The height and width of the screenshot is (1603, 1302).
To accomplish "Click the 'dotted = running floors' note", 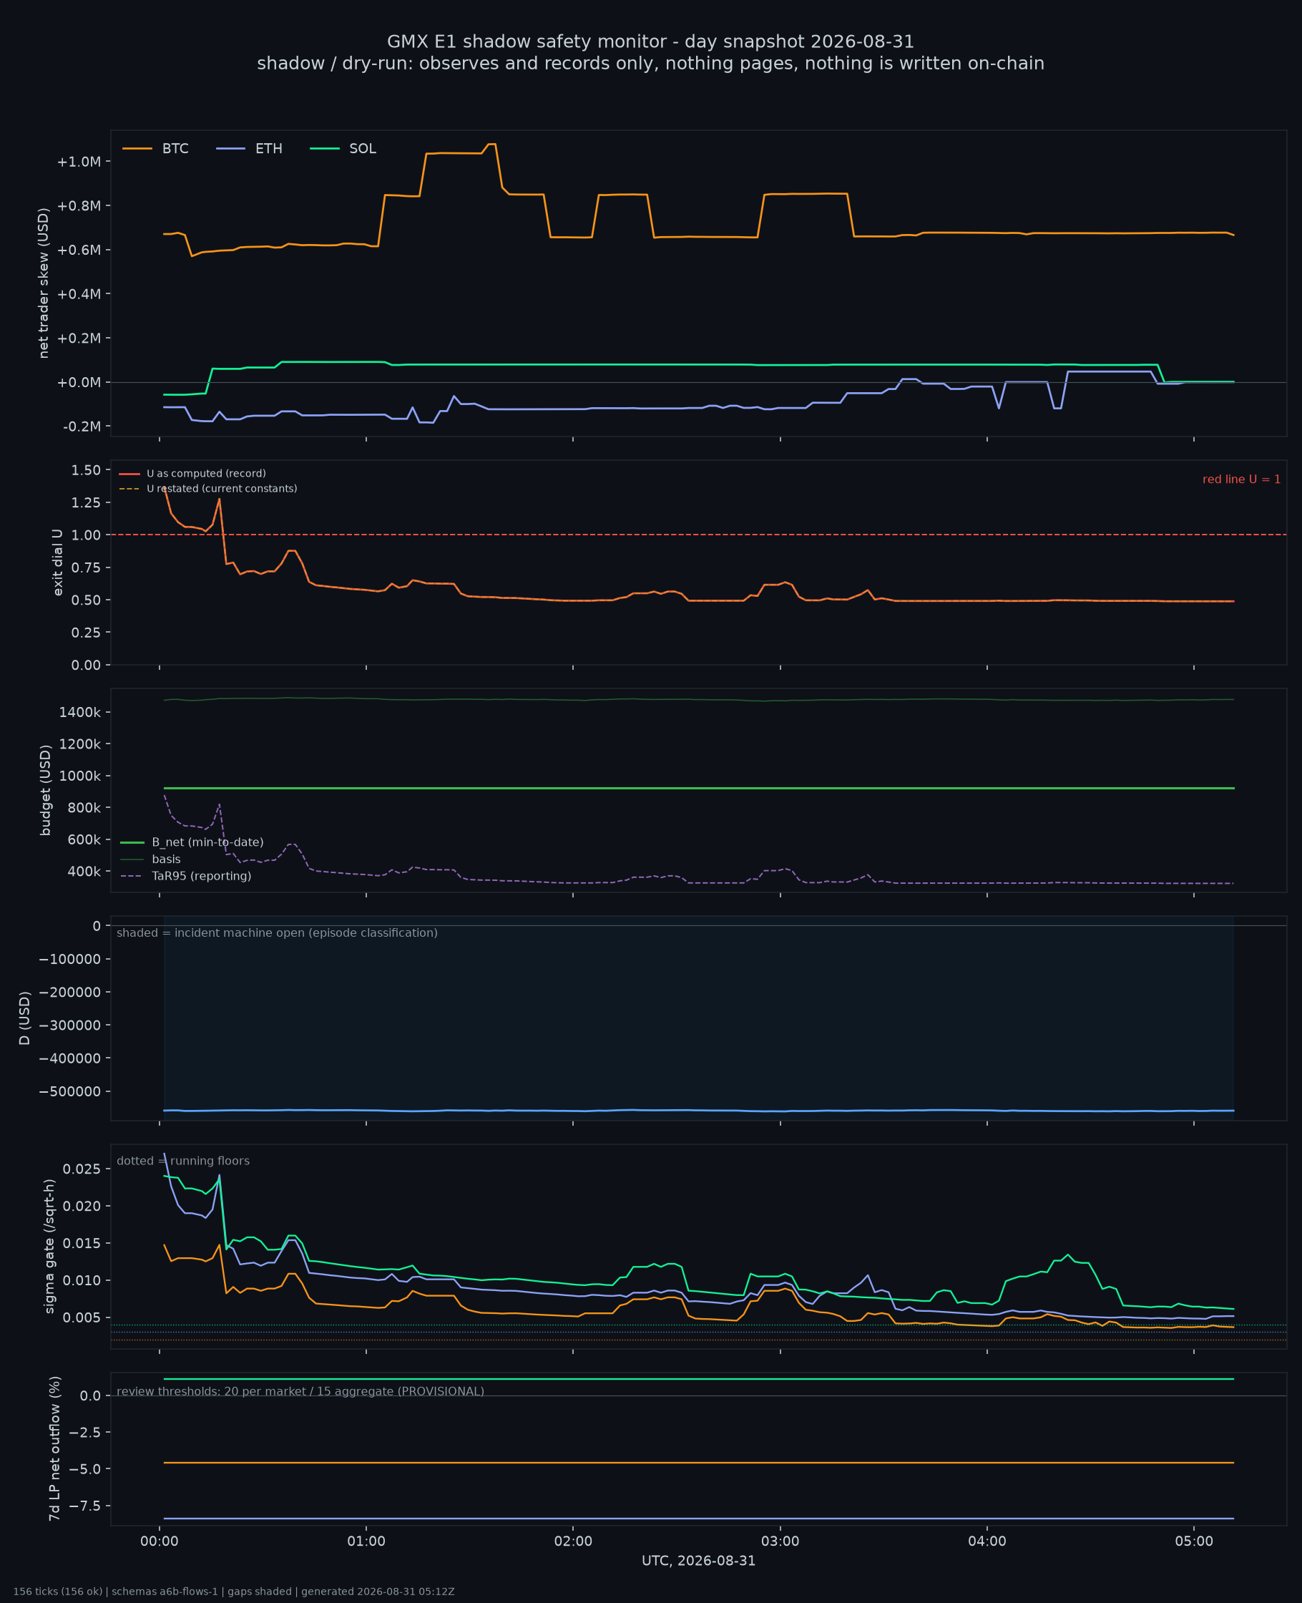I will tap(183, 1161).
